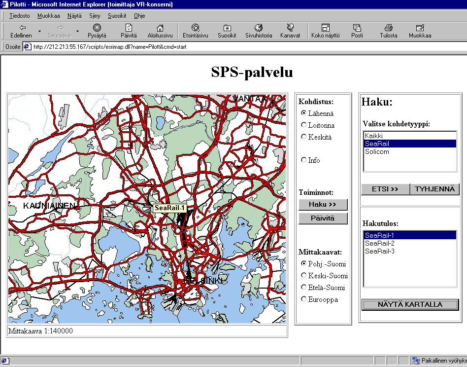
Task: Click the Internet Explorer icon in the status bar
Action: [5, 361]
